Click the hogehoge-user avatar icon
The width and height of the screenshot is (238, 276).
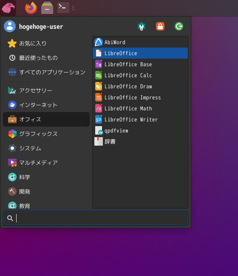[10, 26]
